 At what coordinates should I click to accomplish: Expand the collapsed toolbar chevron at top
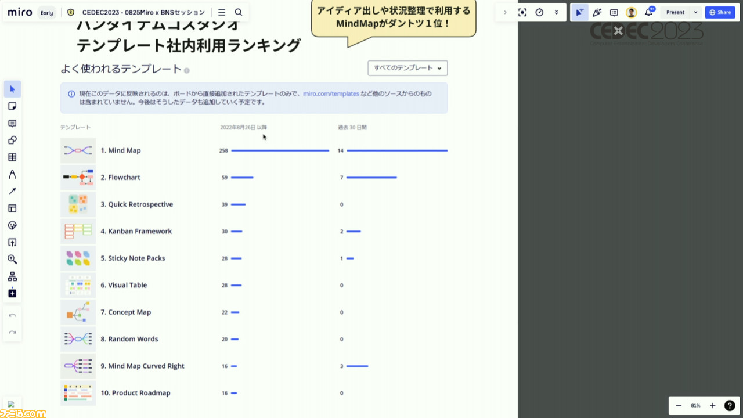tap(505, 12)
